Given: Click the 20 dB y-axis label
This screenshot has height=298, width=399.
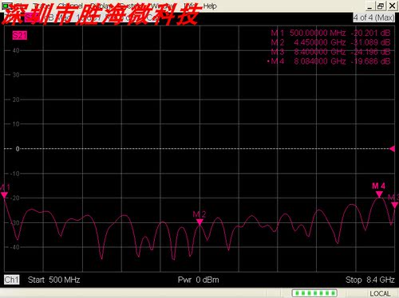Looking at the screenshot, I should click(16, 100).
